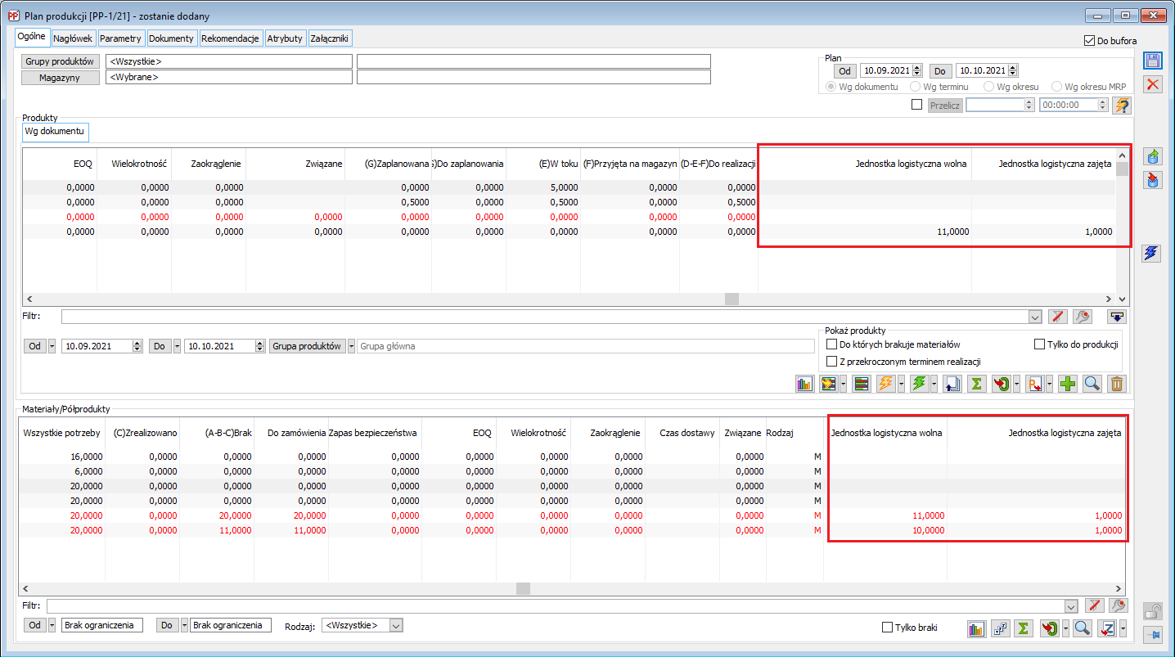Click the colored rows list icon in Produkty toolbar

click(861, 383)
